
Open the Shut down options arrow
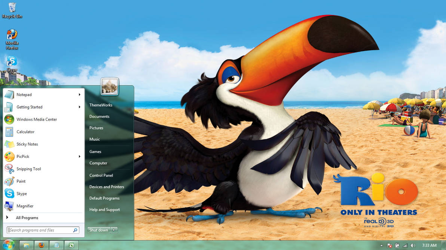pos(114,230)
